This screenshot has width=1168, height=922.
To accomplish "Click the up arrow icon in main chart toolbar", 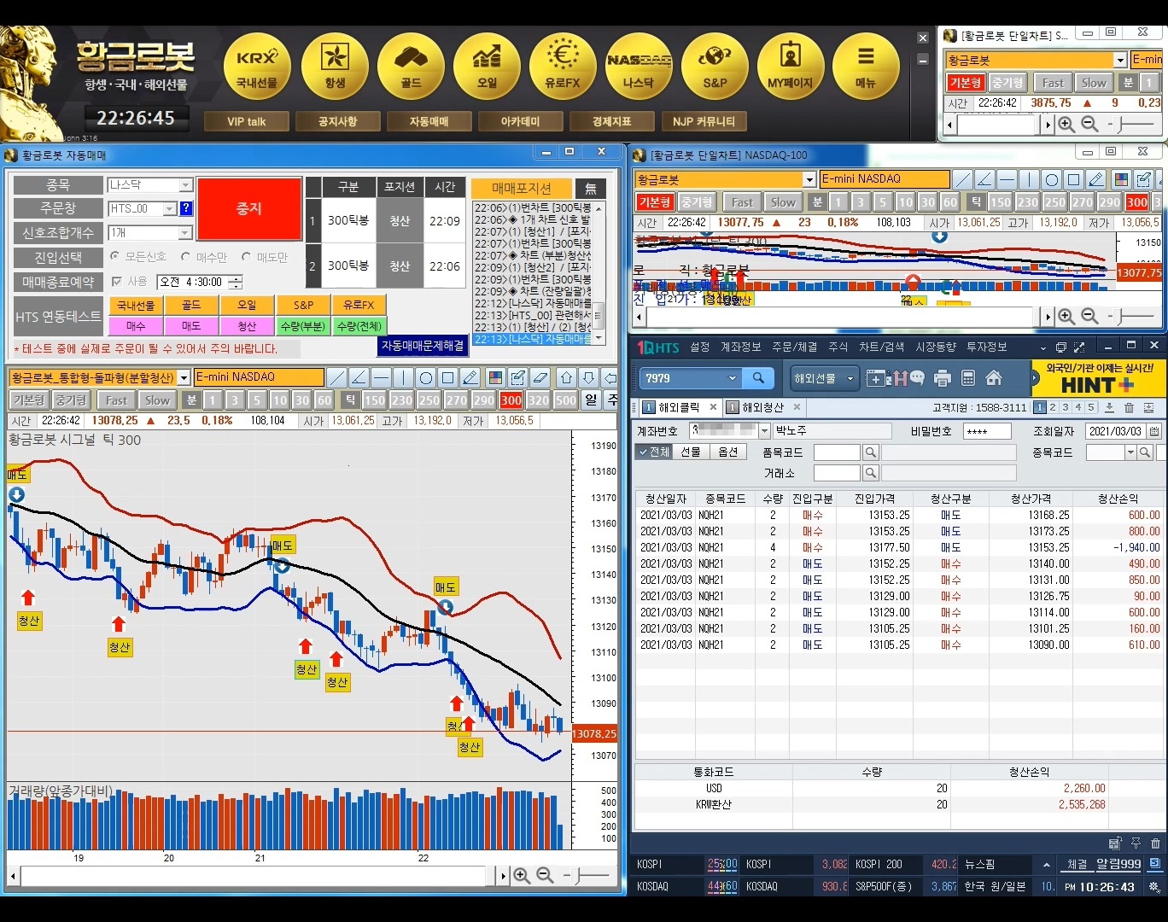I will 566,377.
